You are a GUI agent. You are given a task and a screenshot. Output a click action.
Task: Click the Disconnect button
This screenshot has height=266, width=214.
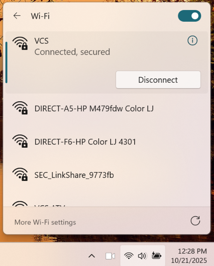click(158, 80)
